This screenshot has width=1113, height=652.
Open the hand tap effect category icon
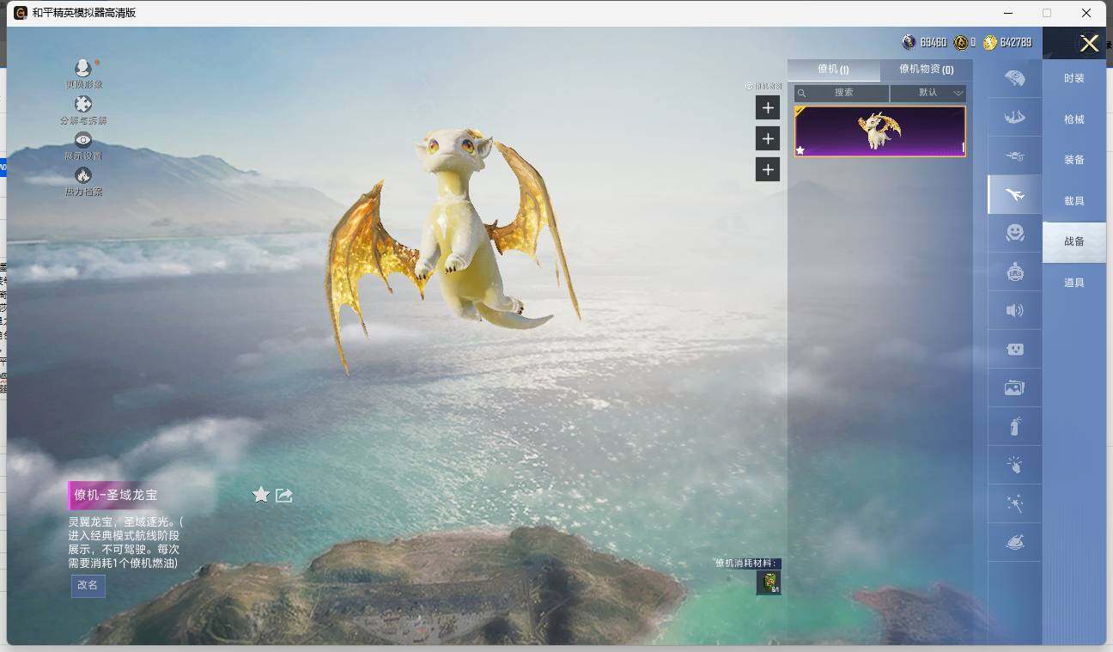1014,466
